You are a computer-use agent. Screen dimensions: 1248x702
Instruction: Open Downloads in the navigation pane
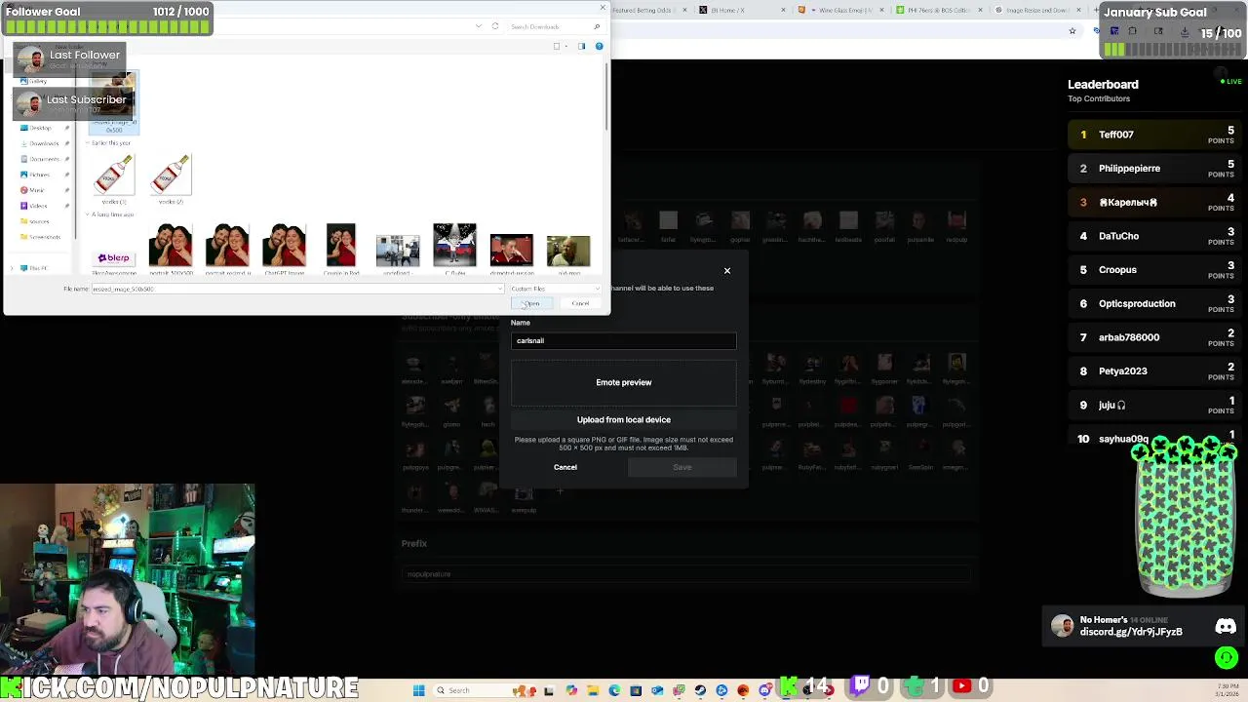(44, 143)
